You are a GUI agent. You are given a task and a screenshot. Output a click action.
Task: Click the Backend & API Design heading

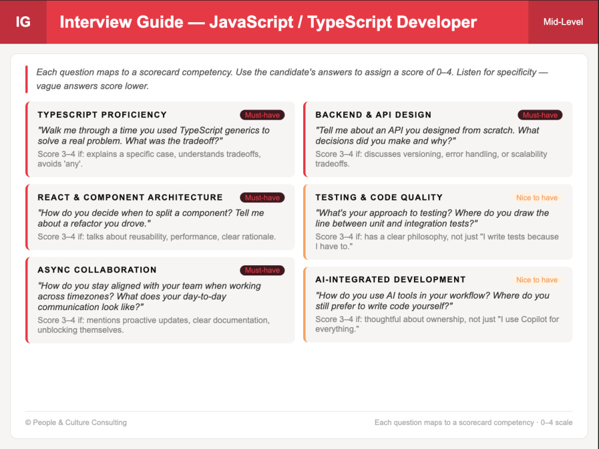[373, 115]
